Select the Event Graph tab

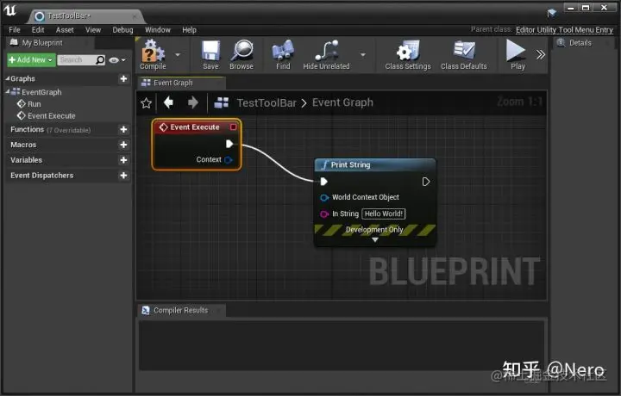click(x=181, y=83)
